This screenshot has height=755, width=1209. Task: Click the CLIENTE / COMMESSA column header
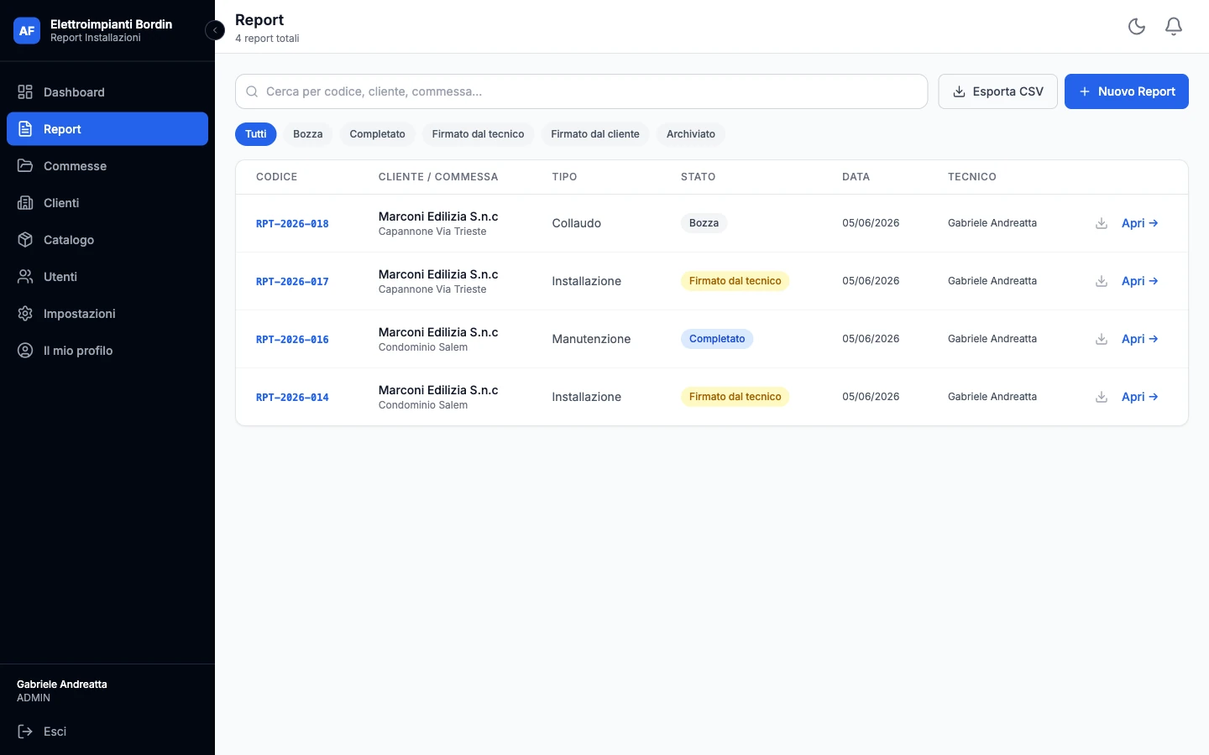pos(438,177)
